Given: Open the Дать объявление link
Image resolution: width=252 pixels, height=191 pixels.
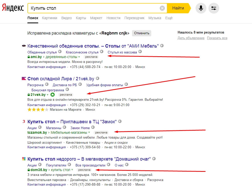Looking at the screenshot, I should coord(191,38).
